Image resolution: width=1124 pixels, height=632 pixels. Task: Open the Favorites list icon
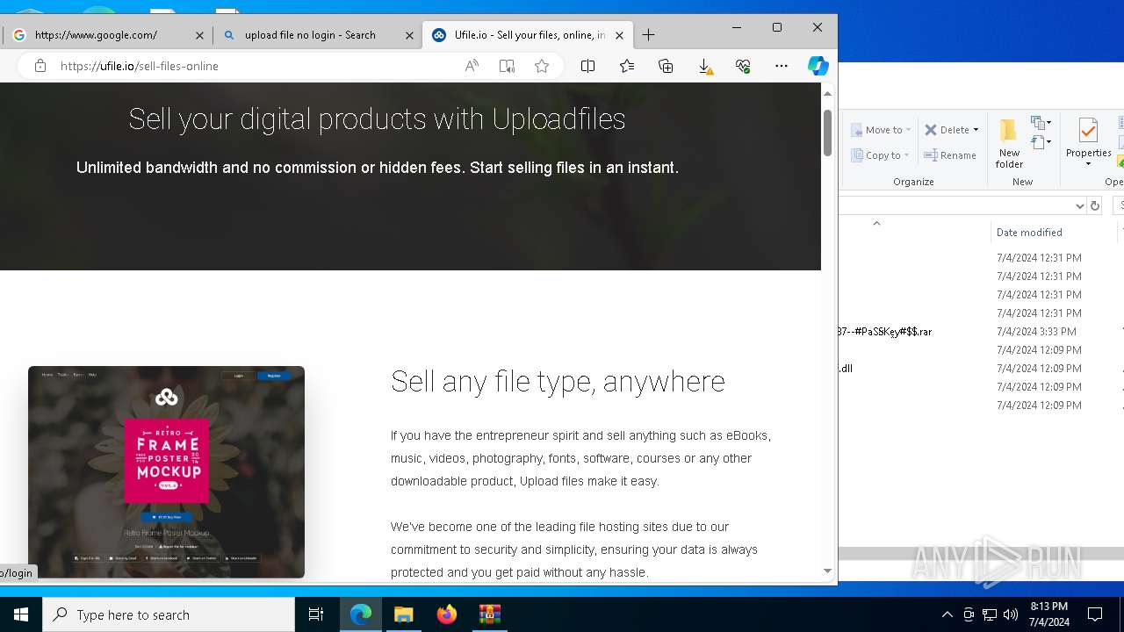point(627,66)
